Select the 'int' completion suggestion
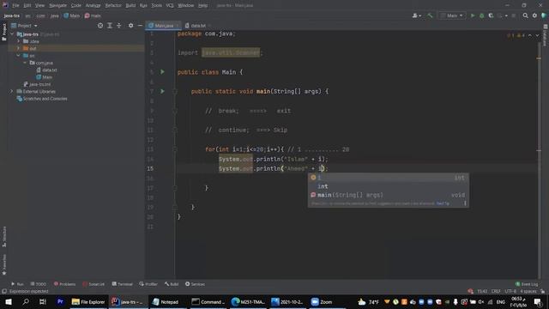This screenshot has width=549, height=309. [389, 186]
